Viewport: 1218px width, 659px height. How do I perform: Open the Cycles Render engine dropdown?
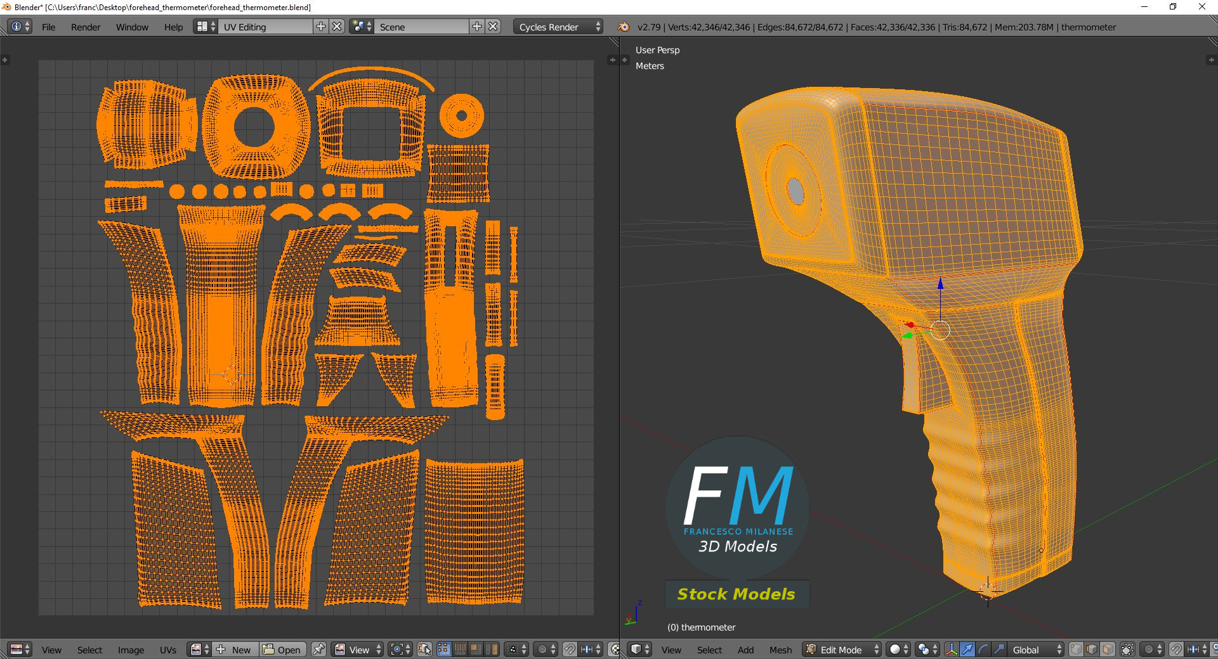point(558,27)
